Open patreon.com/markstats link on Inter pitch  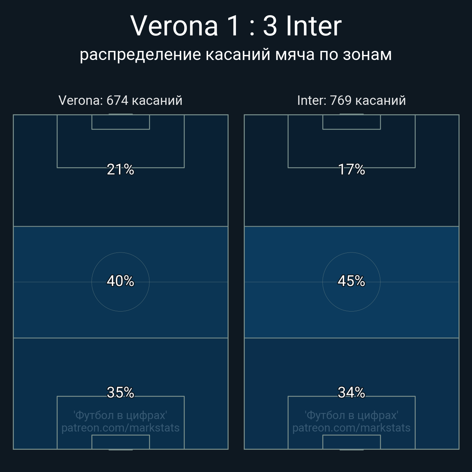351,428
